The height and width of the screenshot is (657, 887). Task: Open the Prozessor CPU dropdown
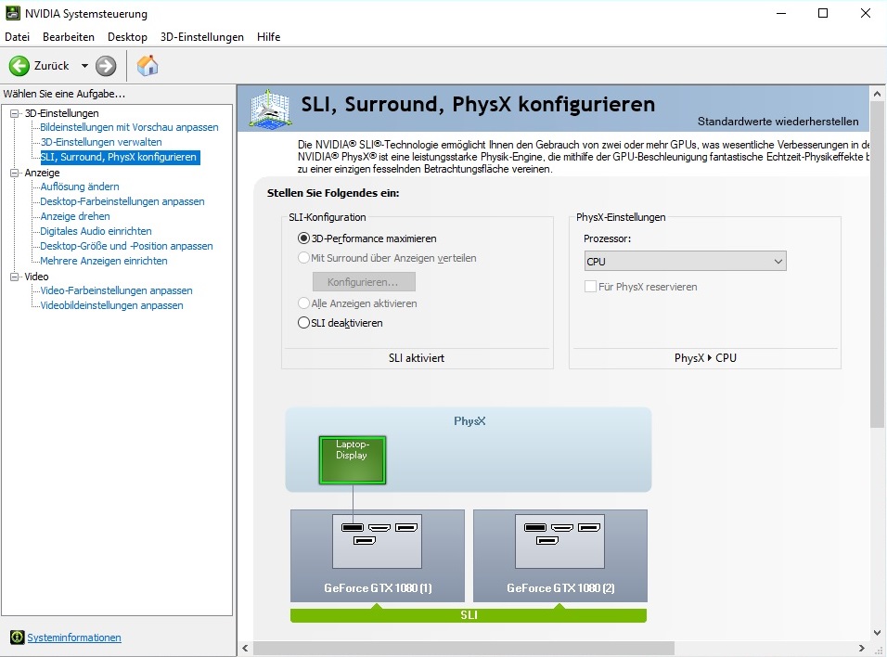tap(685, 261)
